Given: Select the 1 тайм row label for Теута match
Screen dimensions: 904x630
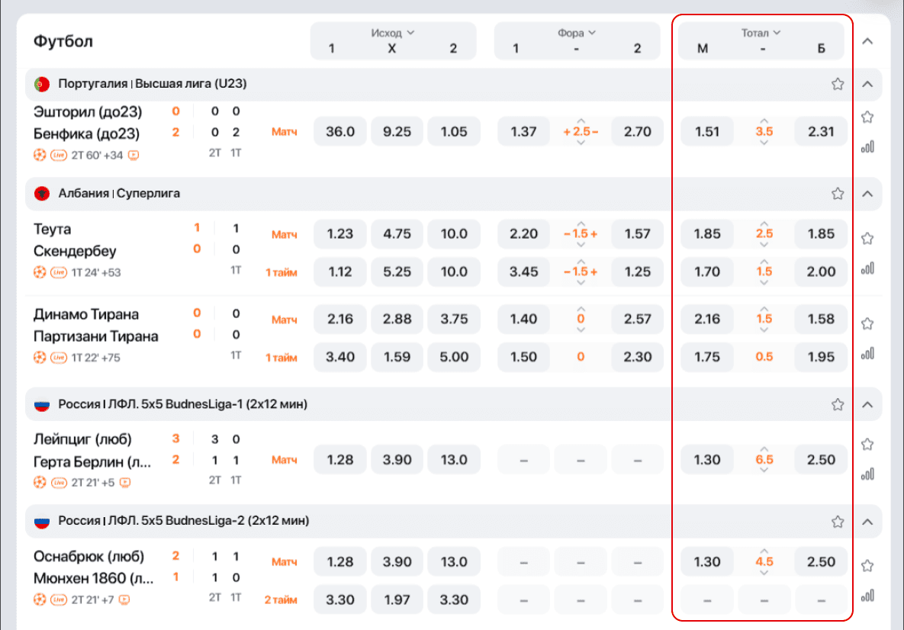Looking at the screenshot, I should [281, 272].
